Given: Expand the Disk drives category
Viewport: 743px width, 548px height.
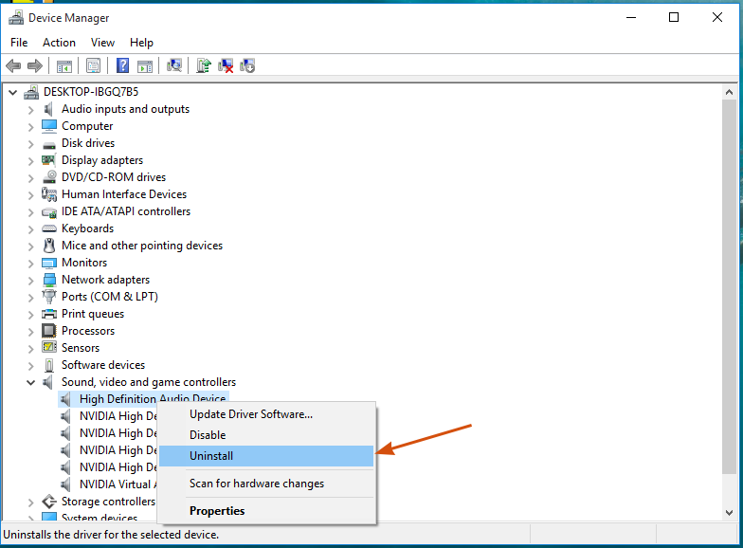Looking at the screenshot, I should pos(30,144).
